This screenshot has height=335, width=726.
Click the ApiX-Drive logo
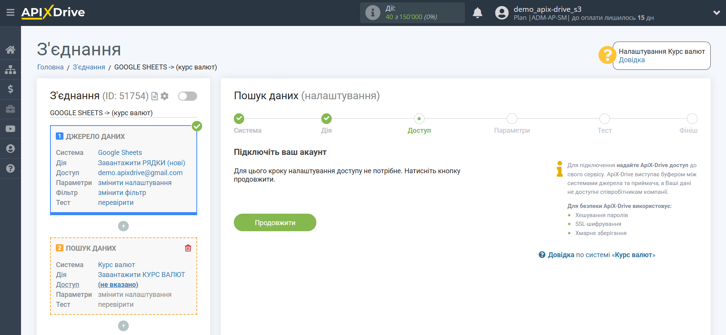[x=53, y=12]
